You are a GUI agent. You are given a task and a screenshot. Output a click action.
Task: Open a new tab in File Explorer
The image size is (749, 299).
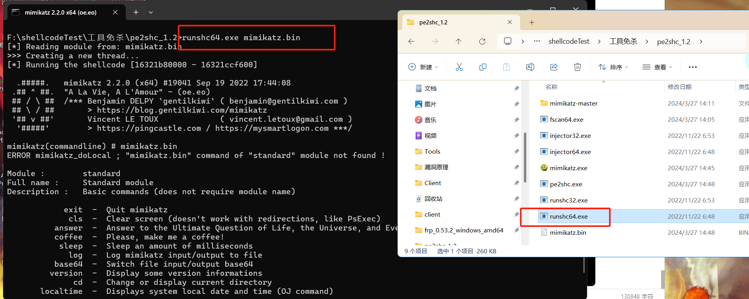click(x=532, y=22)
